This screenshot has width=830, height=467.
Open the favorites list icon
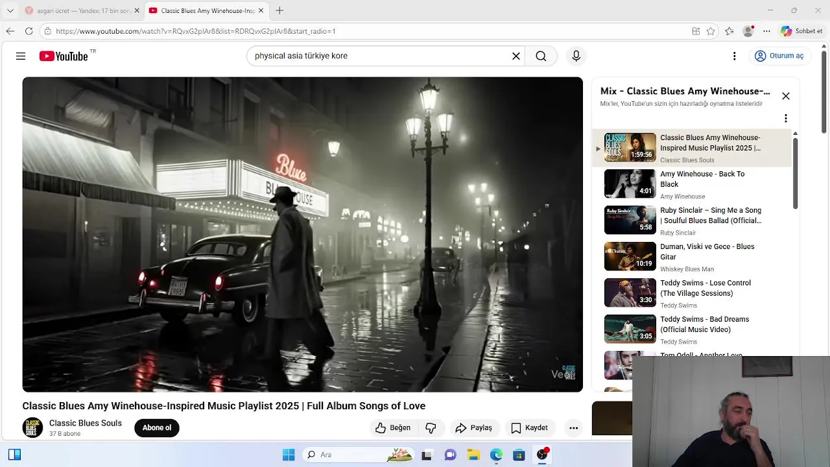click(729, 31)
